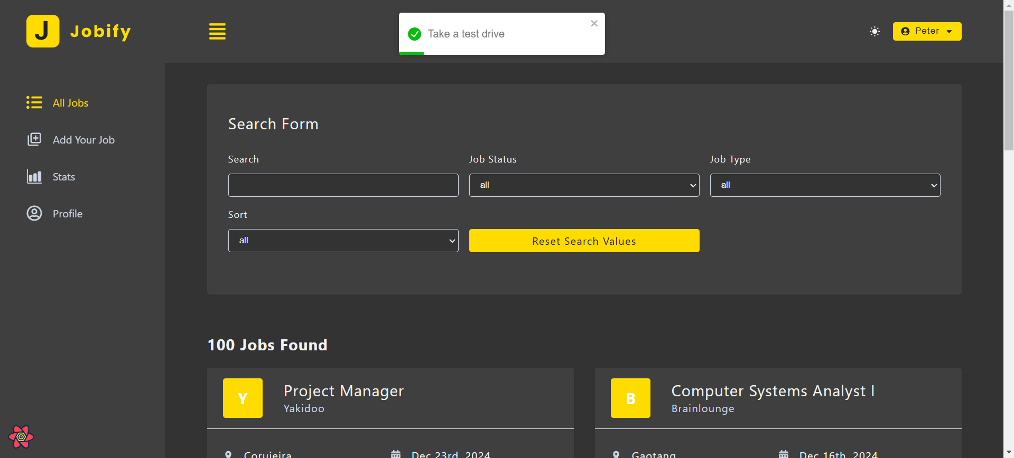
Task: Click the Jobify logo icon
Action: pos(43,31)
